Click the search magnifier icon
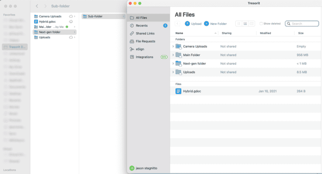 (289, 24)
